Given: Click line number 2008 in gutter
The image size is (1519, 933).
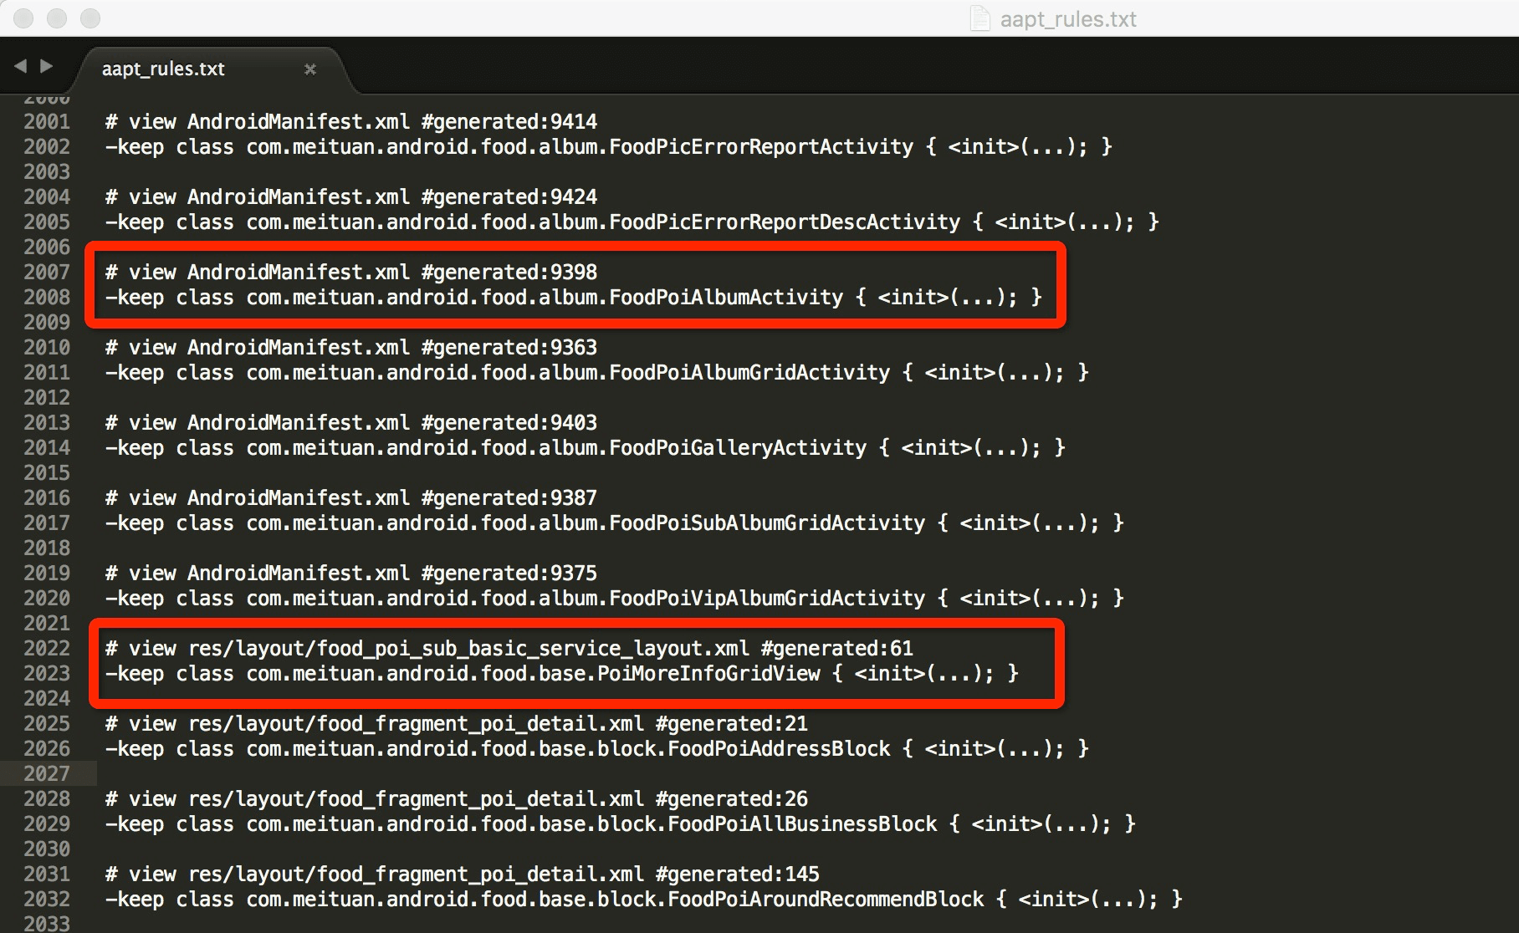Looking at the screenshot, I should click(x=47, y=298).
